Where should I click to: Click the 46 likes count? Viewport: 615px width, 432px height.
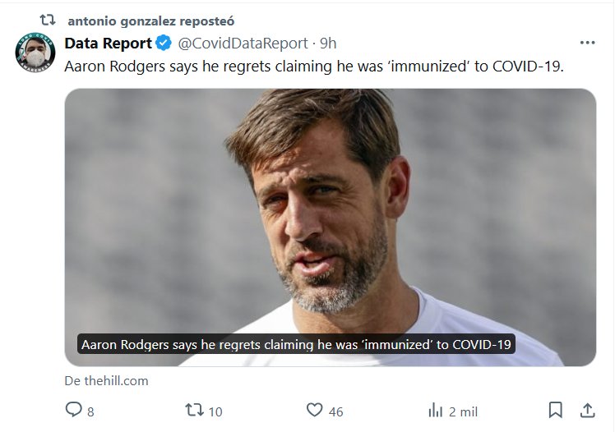[x=335, y=411]
